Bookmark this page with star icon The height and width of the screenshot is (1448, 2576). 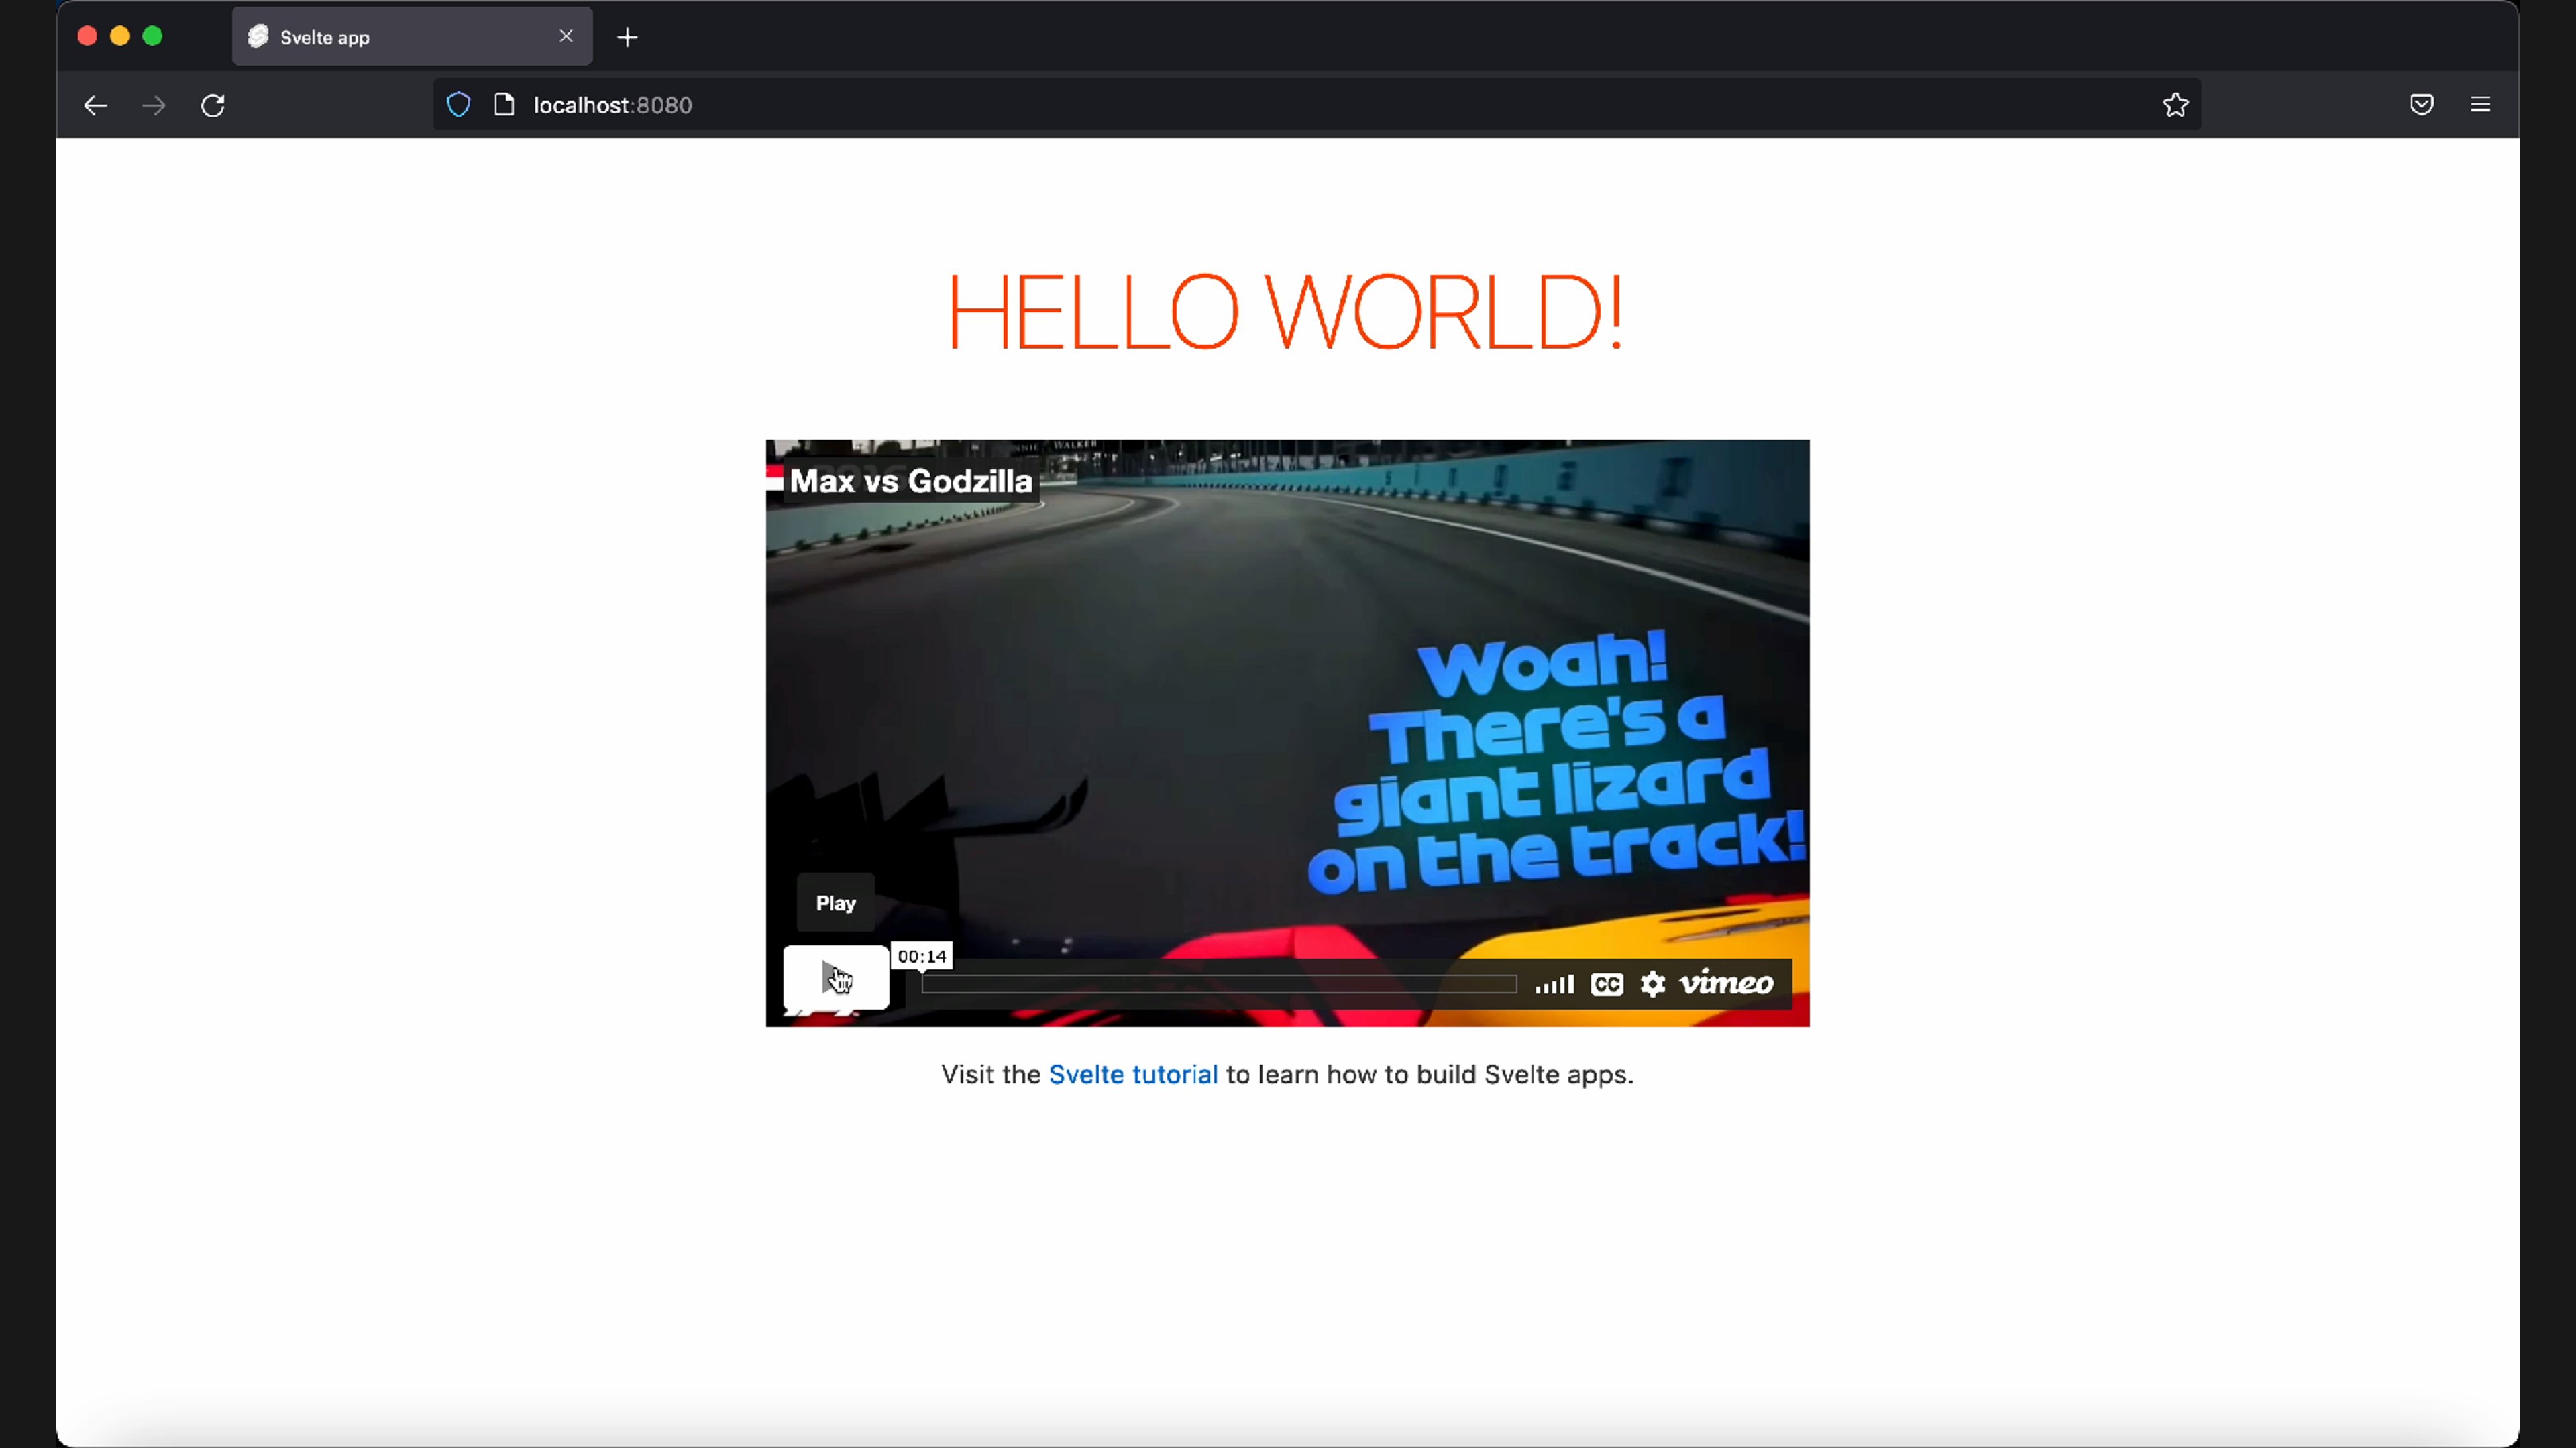pyautogui.click(x=2175, y=105)
